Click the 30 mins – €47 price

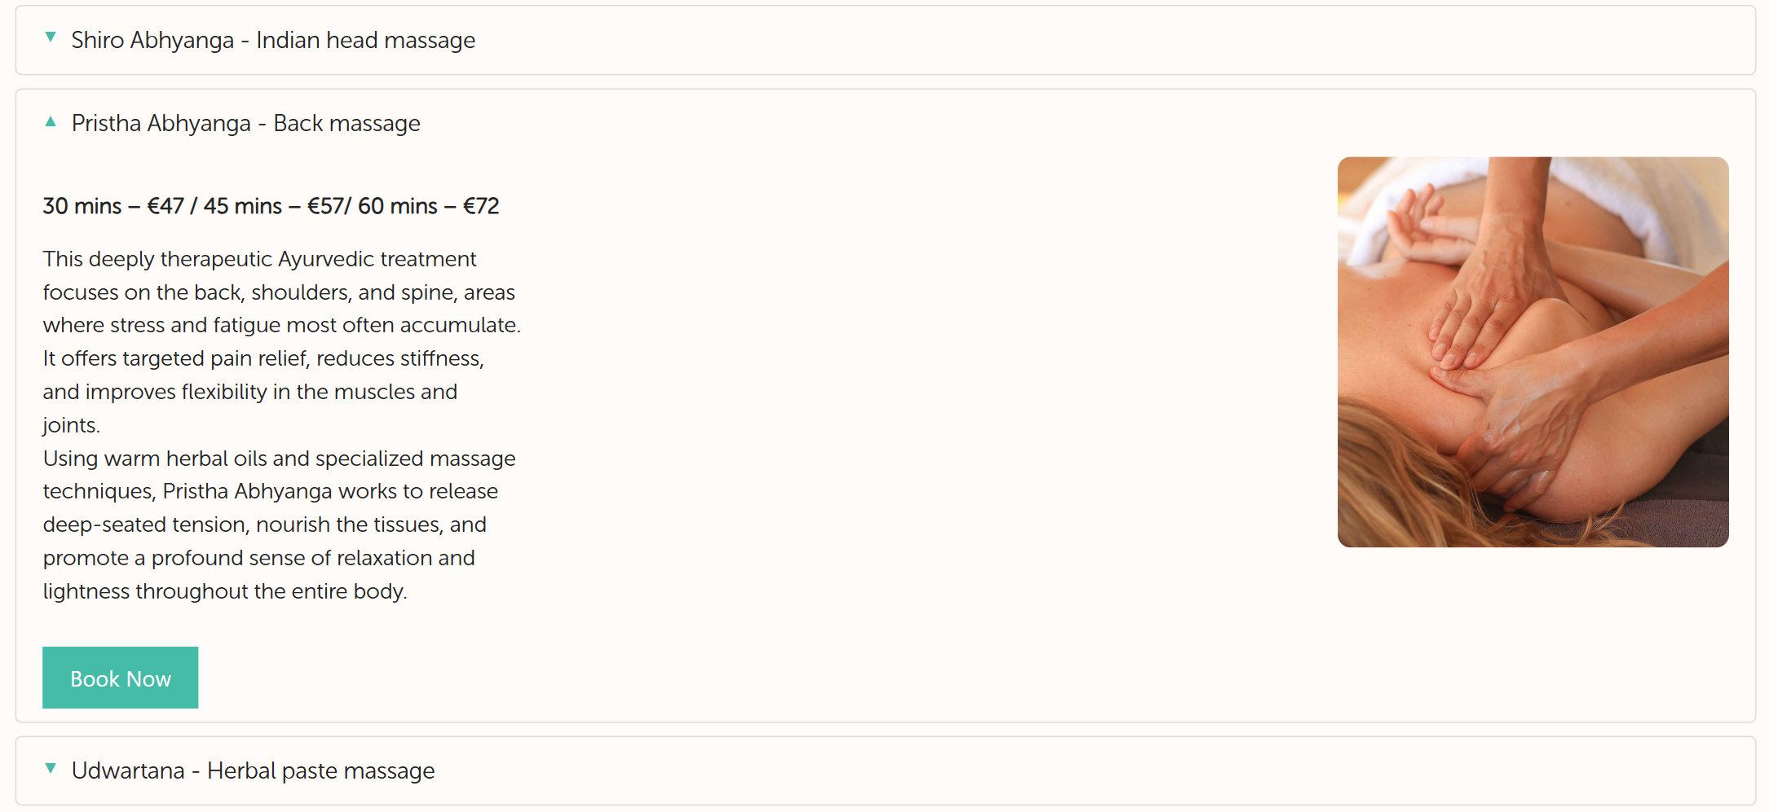click(112, 206)
